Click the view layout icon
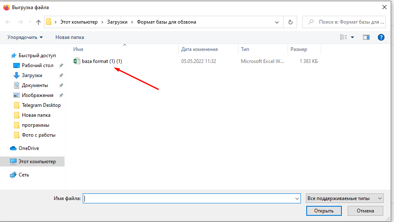 point(344,37)
